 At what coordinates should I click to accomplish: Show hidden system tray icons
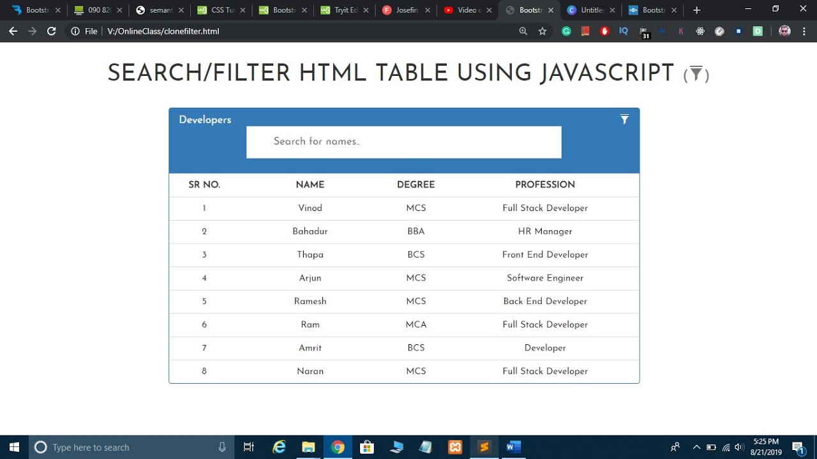696,447
